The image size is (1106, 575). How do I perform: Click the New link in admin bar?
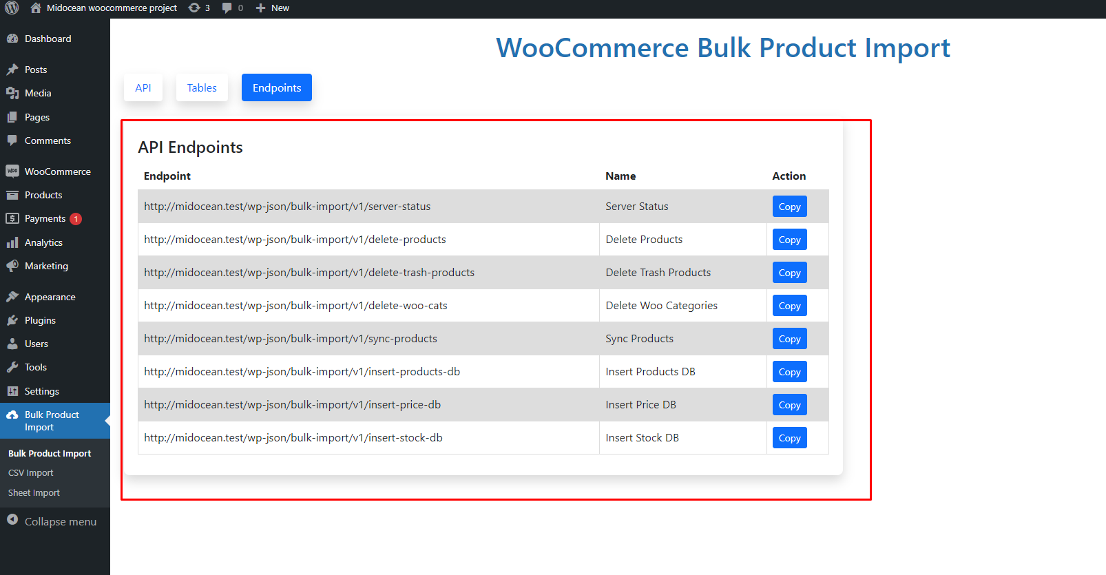pyautogui.click(x=280, y=8)
